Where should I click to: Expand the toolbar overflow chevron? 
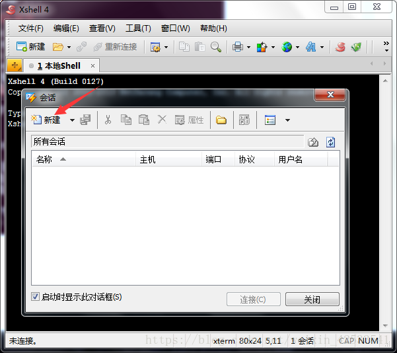(386, 47)
